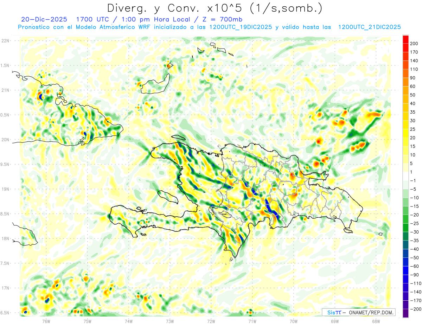Image resolution: width=422 pixels, height=326 pixels.
Task: Click the 'Z = 700mb' level label
Action: pyautogui.click(x=223, y=19)
